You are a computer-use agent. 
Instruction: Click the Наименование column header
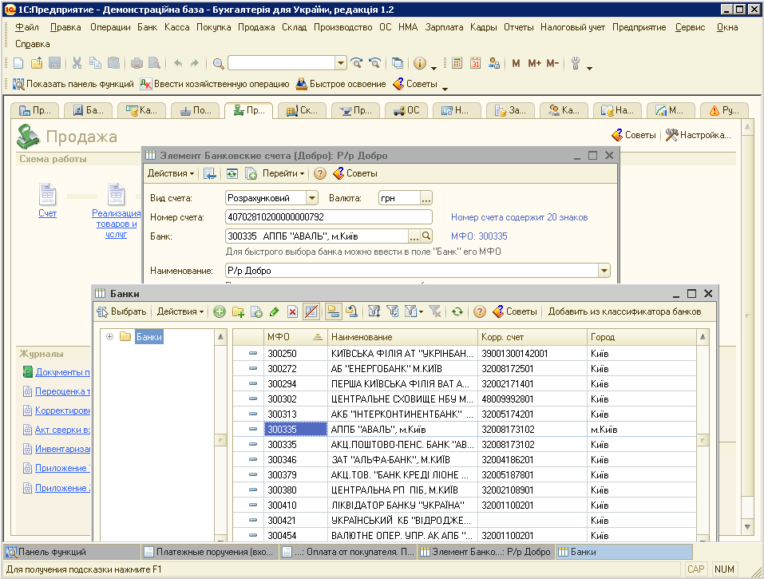pos(402,337)
